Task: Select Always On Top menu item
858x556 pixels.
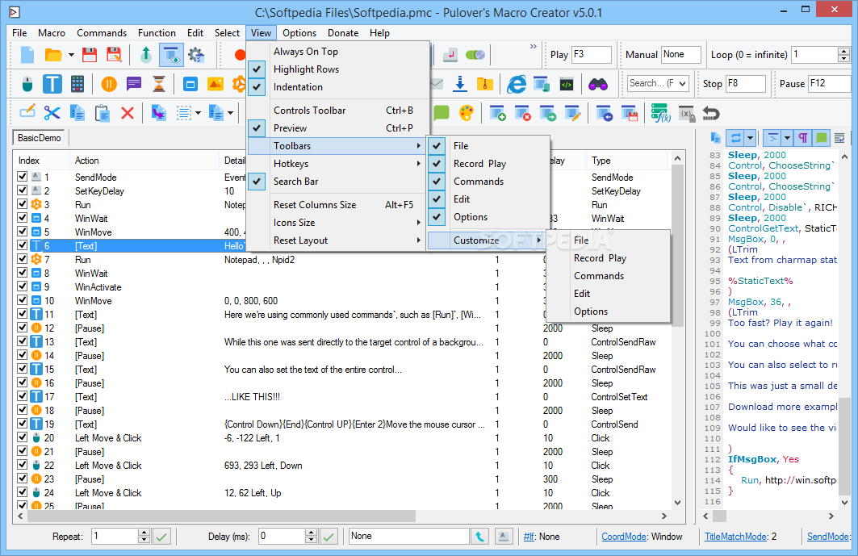Action: pyautogui.click(x=337, y=52)
